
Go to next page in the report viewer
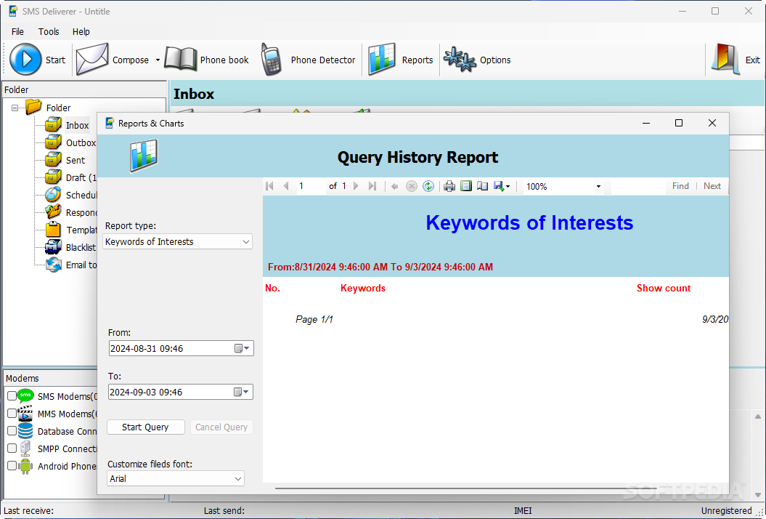coord(356,186)
